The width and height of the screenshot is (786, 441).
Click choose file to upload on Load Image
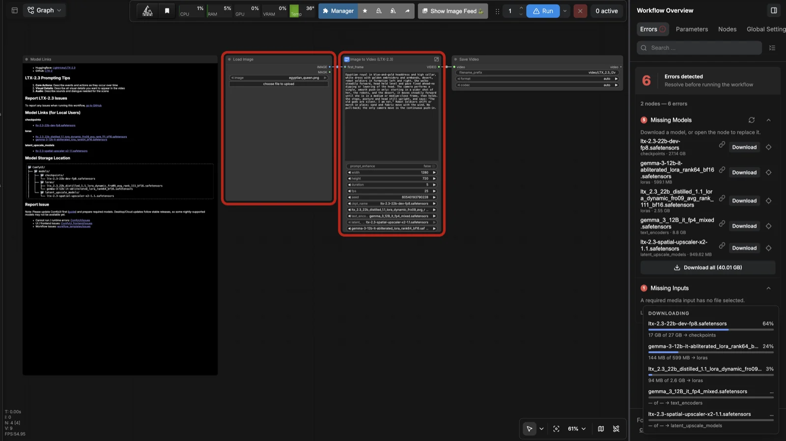(x=279, y=84)
